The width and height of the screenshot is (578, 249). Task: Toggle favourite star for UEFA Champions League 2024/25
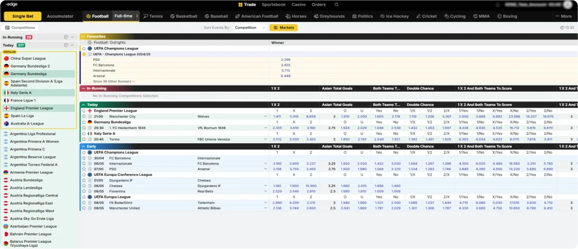pos(84,54)
